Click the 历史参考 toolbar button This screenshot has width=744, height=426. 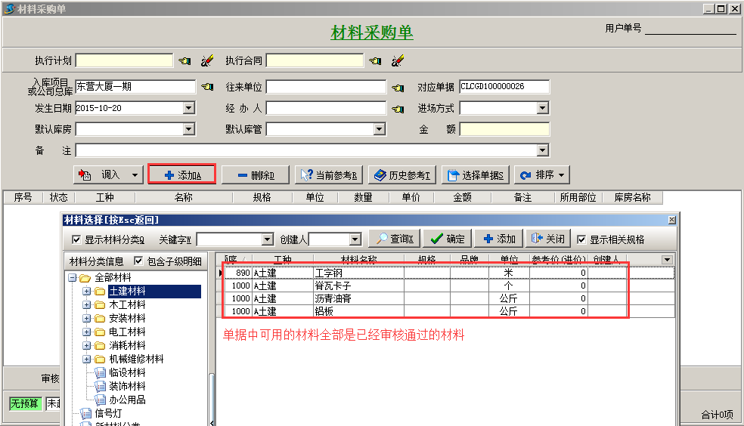(x=402, y=175)
